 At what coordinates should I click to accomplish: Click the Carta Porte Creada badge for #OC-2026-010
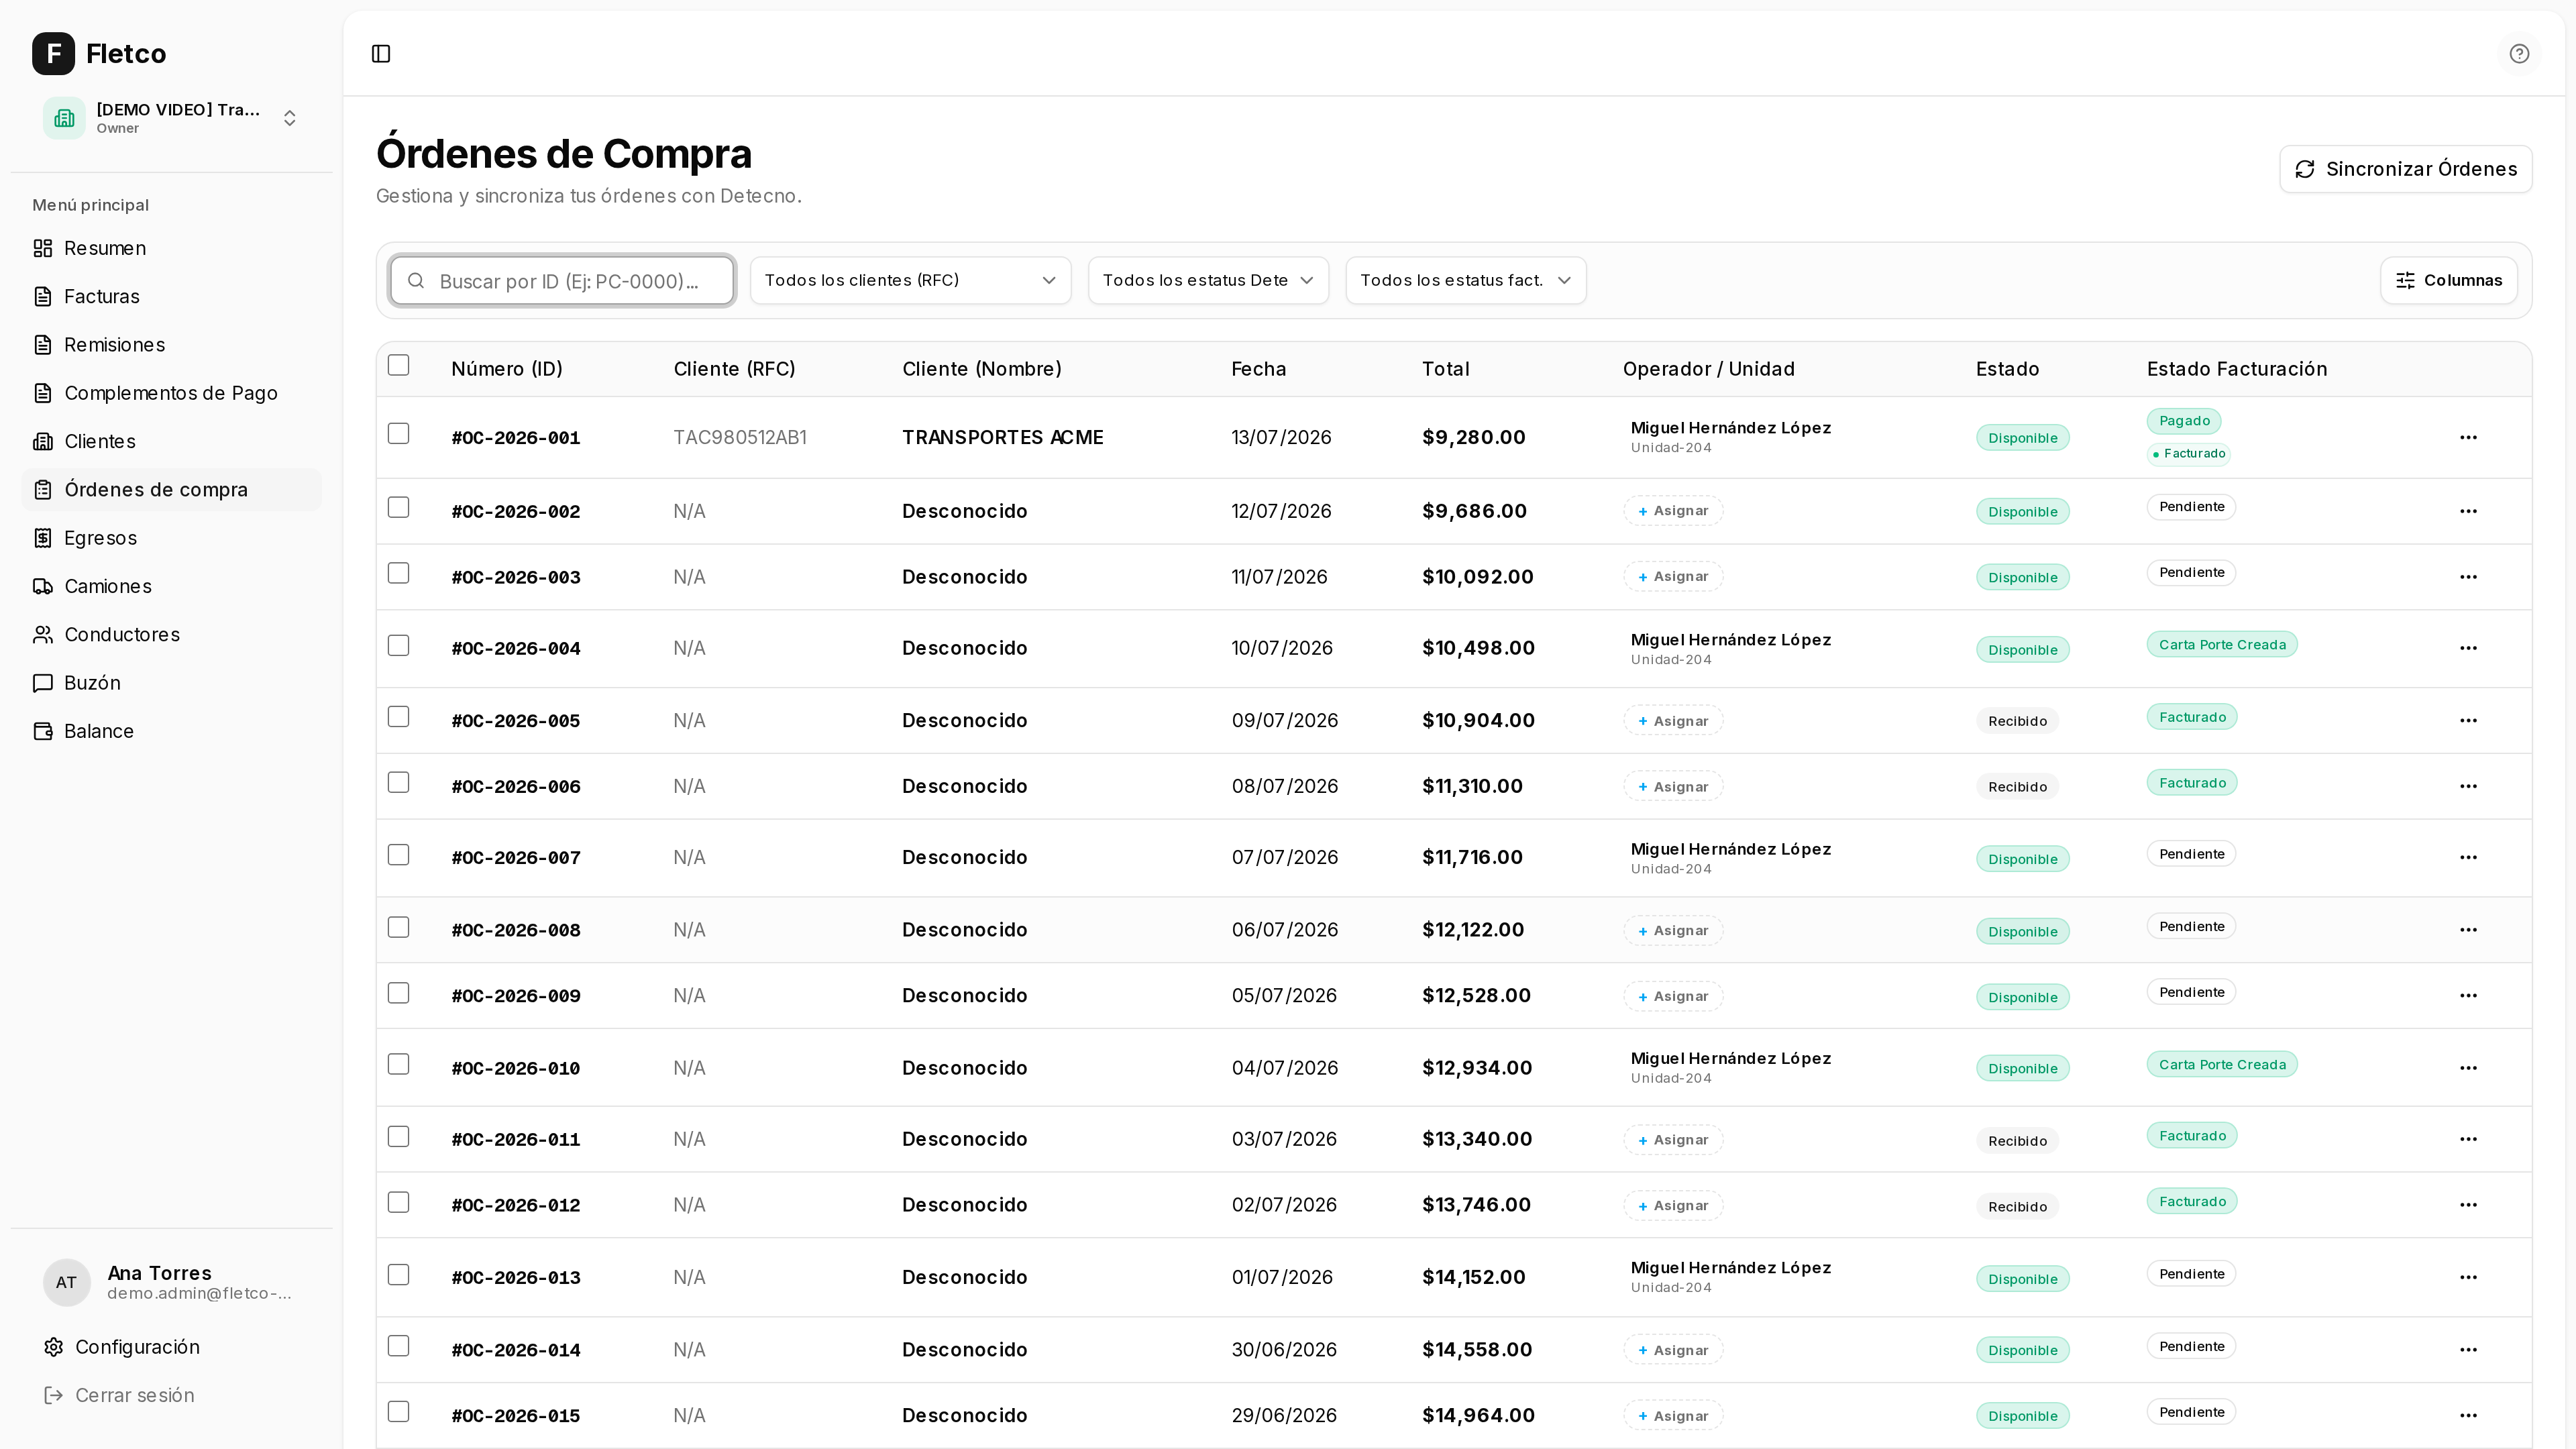[2222, 1064]
